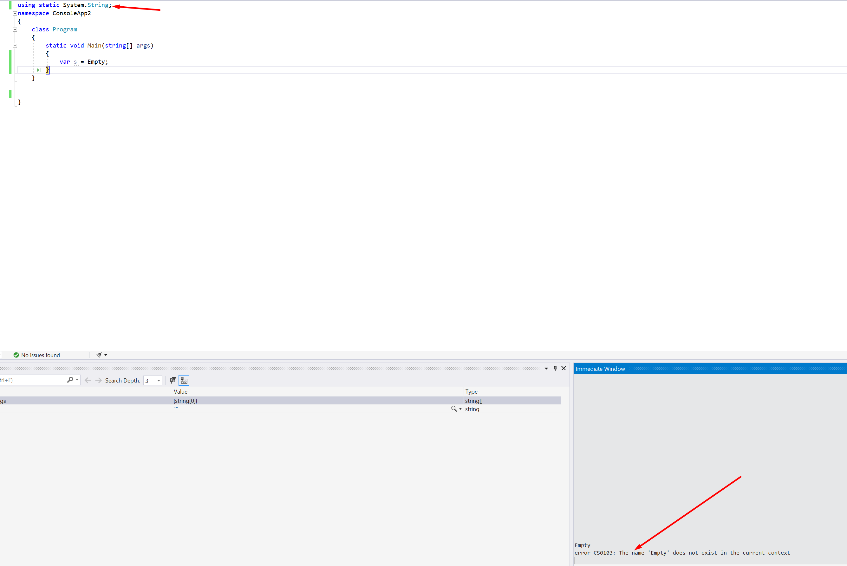
Task: Click the back navigation arrow in the Watch toolbar
Action: pyautogui.click(x=88, y=380)
